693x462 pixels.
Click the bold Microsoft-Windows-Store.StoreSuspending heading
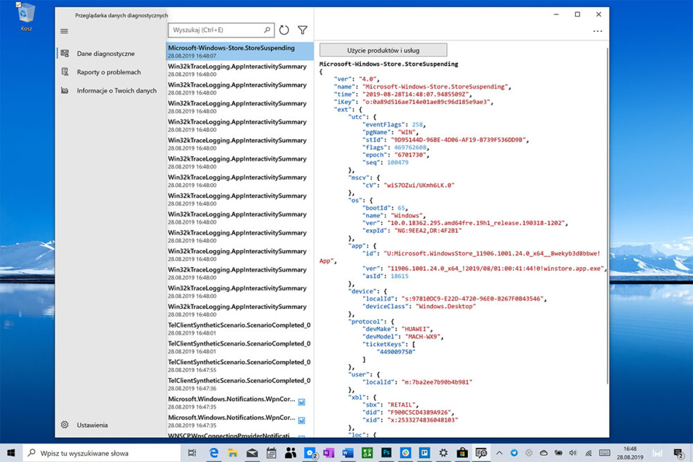(x=389, y=64)
